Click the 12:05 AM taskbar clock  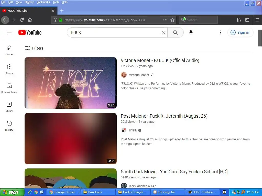point(253,192)
